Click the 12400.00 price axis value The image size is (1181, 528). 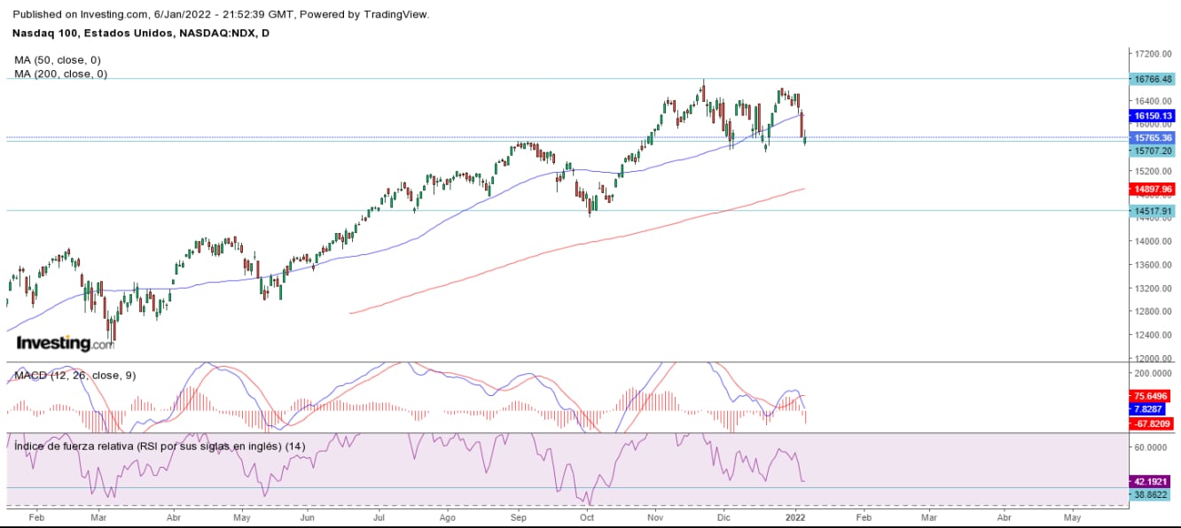click(x=1154, y=335)
